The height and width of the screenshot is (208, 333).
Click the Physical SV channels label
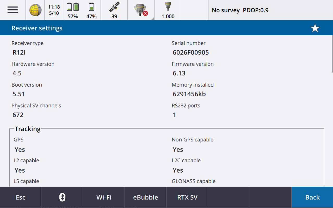pyautogui.click(x=36, y=106)
